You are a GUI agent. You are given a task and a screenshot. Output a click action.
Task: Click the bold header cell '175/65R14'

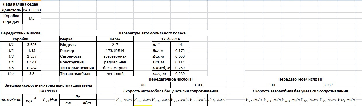click(x=170, y=39)
